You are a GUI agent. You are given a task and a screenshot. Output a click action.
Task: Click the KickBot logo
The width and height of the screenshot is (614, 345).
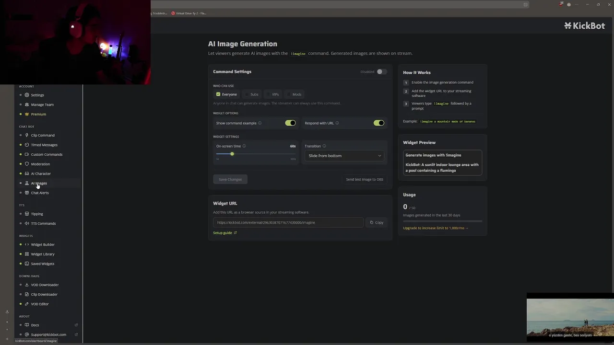click(x=584, y=26)
